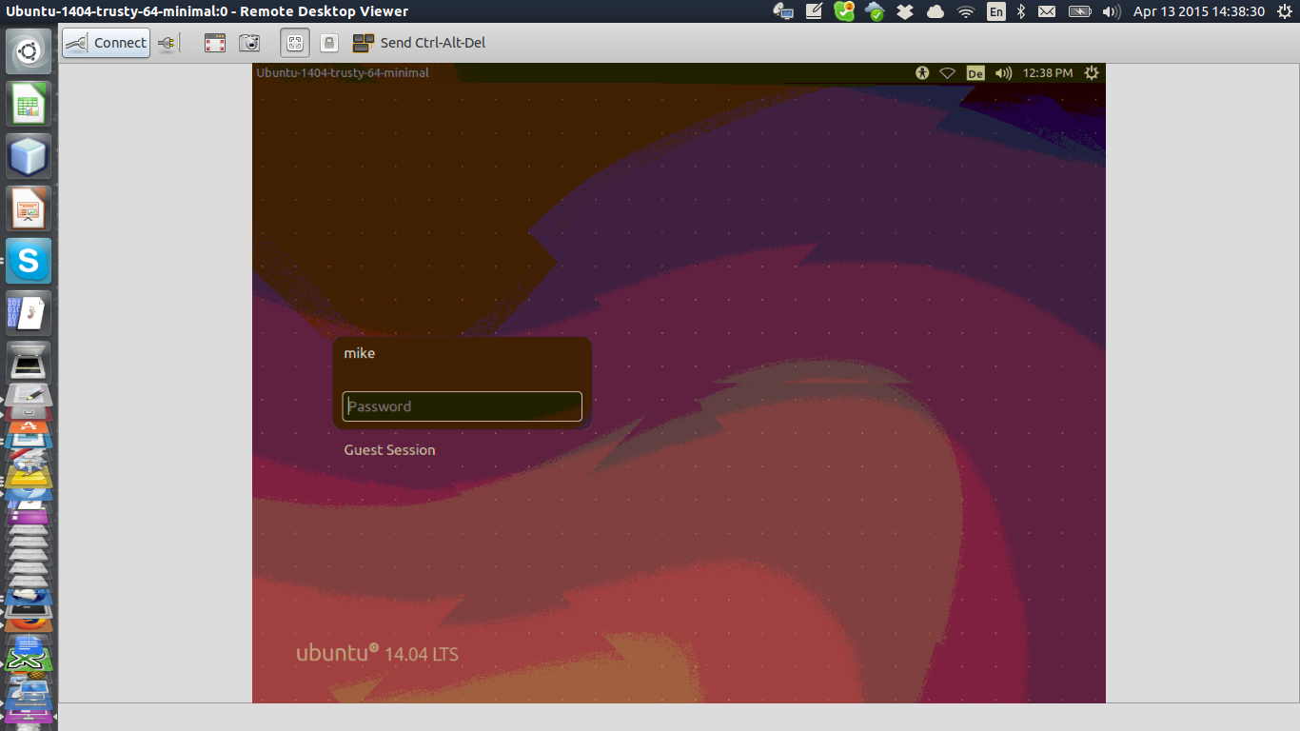
Task: Open the mail envelope messaging menu
Action: pyautogui.click(x=1047, y=11)
